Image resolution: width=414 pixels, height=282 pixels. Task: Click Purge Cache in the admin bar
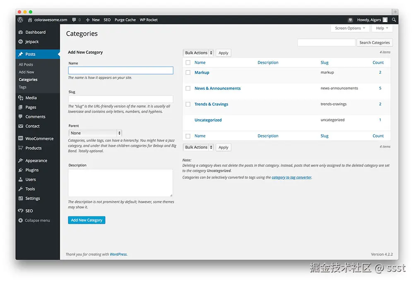(125, 20)
